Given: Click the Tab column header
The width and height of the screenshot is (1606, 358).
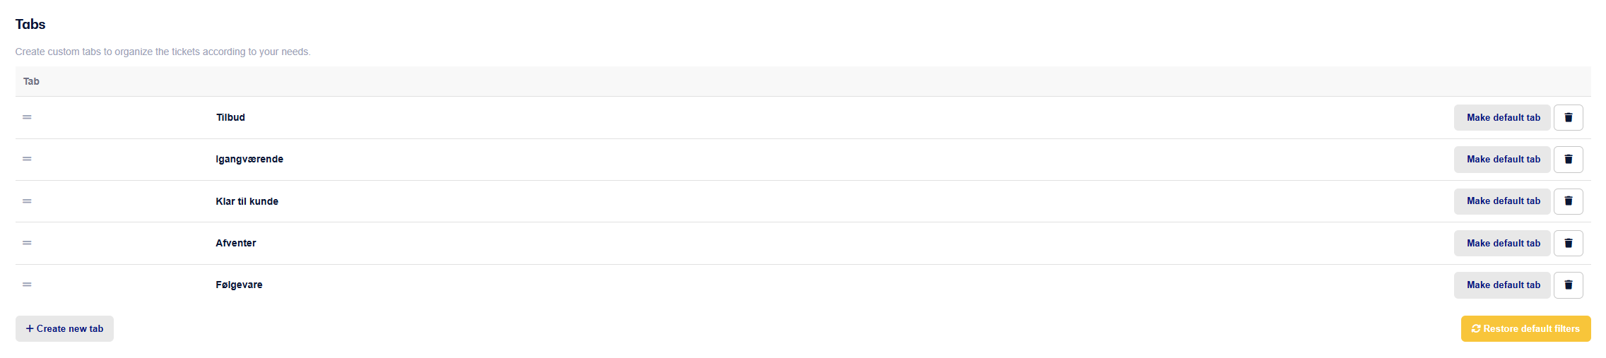Looking at the screenshot, I should 31,81.
